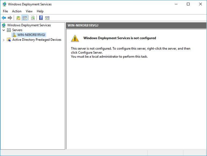
Task: Open Help via blue question mark icon
Action: (41, 18)
